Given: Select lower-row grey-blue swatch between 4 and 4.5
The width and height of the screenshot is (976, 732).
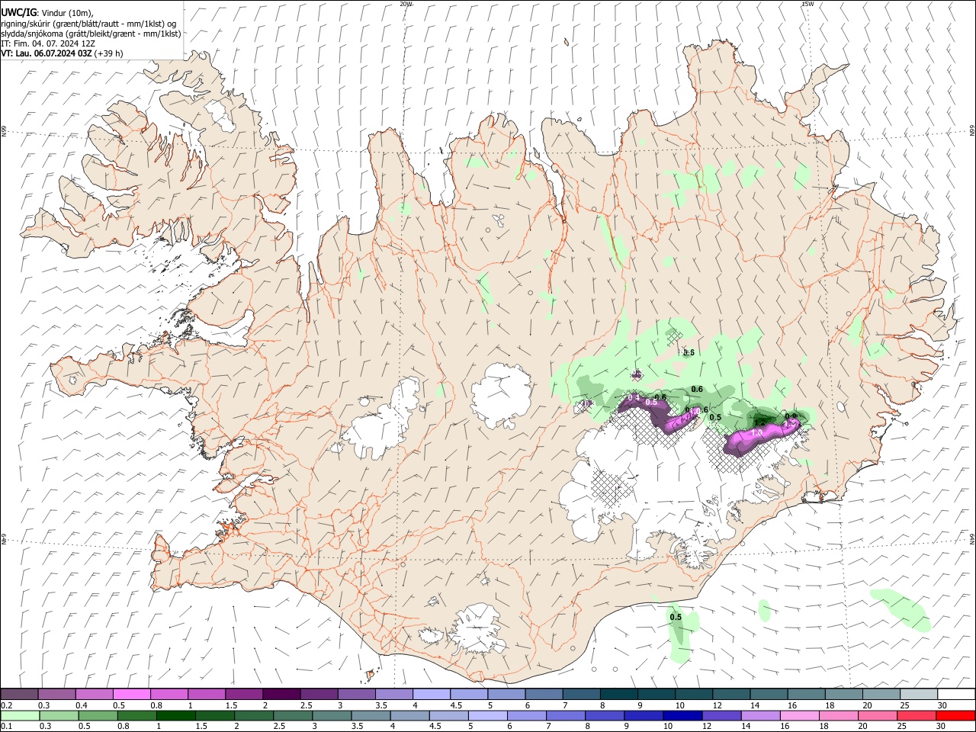Looking at the screenshot, I should 409,715.
